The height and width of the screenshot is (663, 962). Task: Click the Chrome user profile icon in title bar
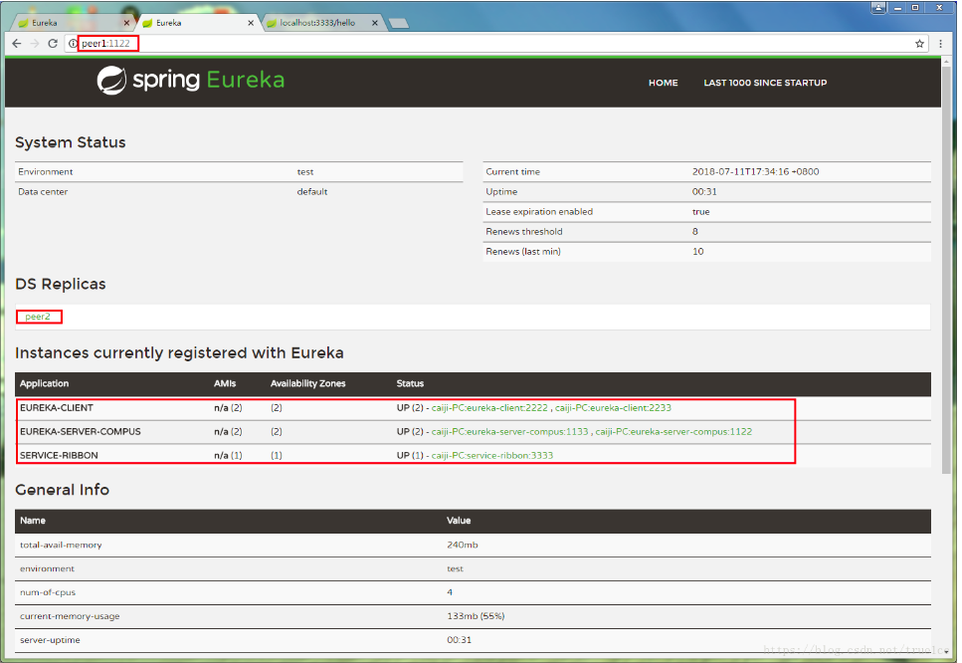click(878, 8)
